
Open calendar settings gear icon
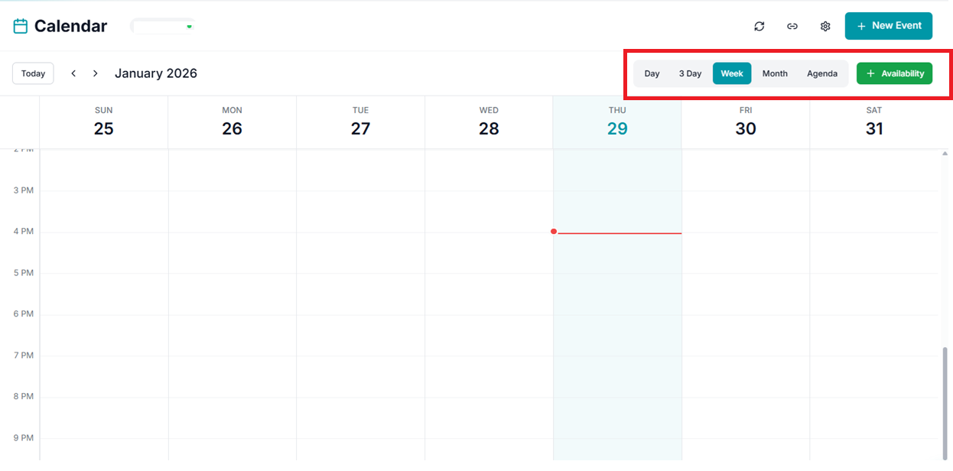pos(825,26)
